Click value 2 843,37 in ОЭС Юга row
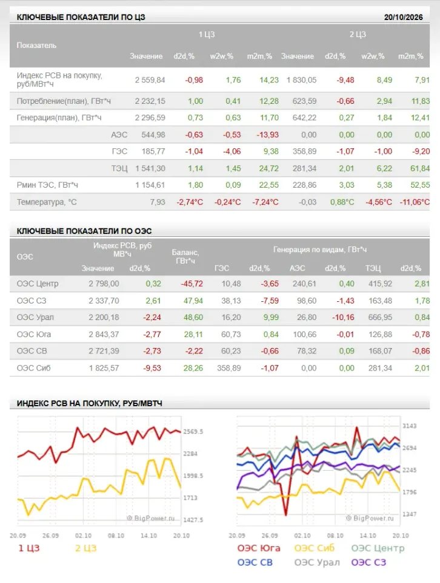Image resolution: width=440 pixels, height=583 pixels. coord(104,334)
